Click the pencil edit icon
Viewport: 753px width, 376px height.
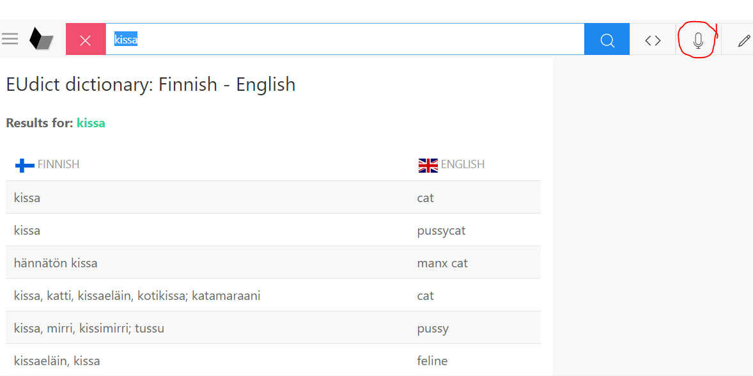(x=743, y=40)
